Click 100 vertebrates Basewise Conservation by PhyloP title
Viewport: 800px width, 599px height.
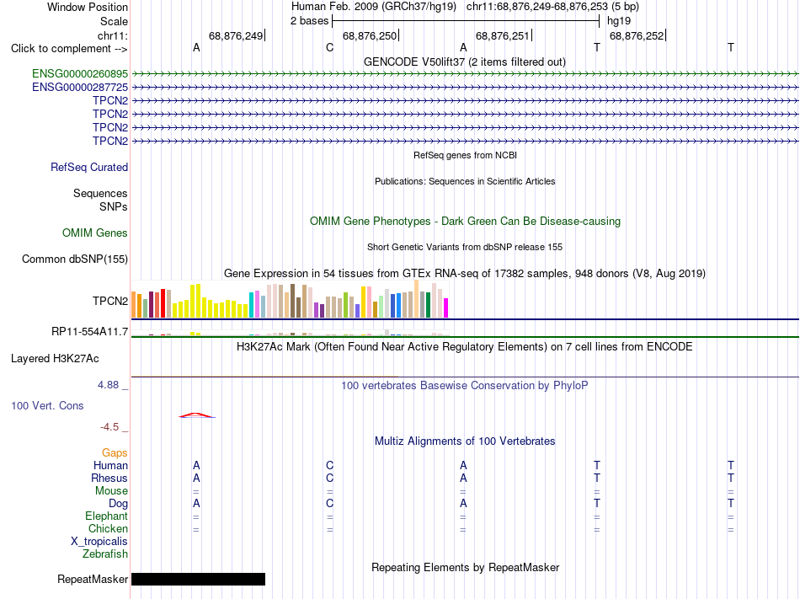tap(465, 386)
